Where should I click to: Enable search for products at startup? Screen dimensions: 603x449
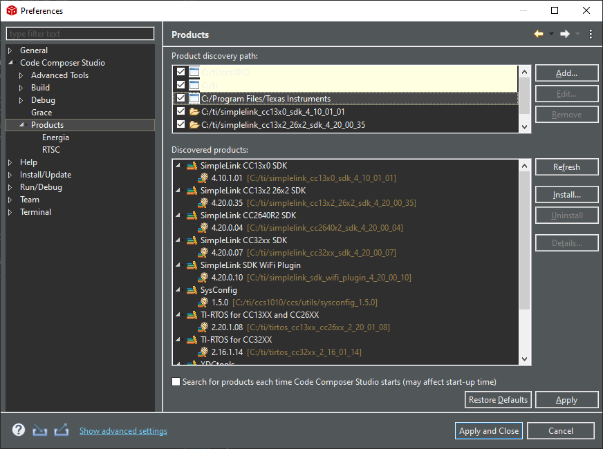(176, 382)
